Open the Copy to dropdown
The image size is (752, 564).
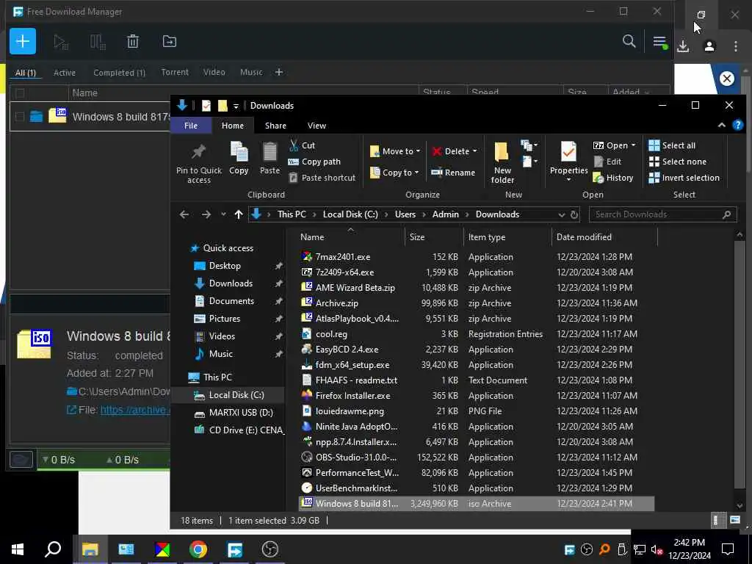pos(394,173)
